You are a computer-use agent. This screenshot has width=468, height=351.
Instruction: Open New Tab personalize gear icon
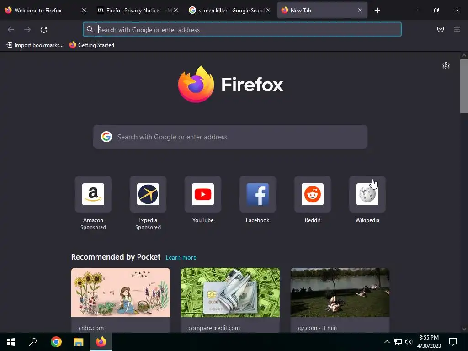point(446,66)
